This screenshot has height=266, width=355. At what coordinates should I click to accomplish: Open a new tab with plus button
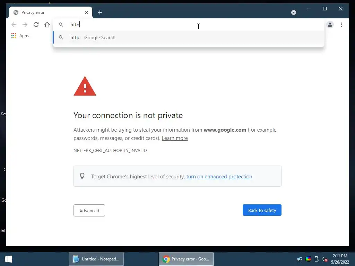pos(100,12)
